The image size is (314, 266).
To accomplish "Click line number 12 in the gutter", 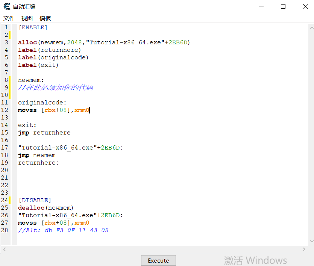I will click(x=5, y=110).
